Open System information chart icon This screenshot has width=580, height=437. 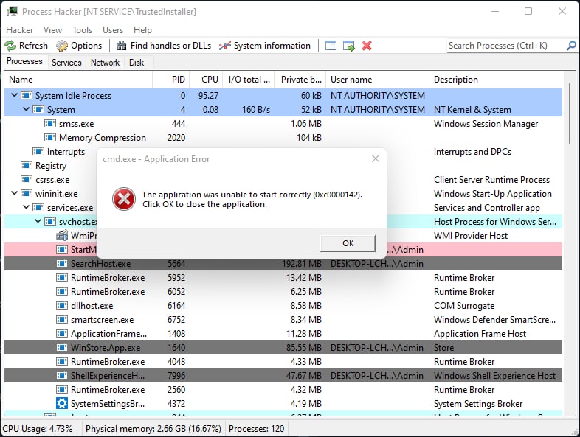pos(224,46)
